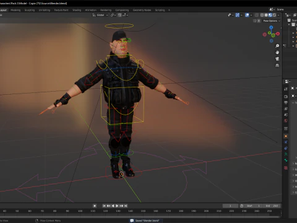Open the scene browse icon dropdown

pos(272,9)
